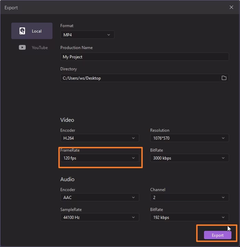Open the Resolution 1076*570 dropdown
The height and width of the screenshot is (247, 240).
pyautogui.click(x=189, y=138)
